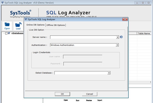Switch to Offline DB Options tab
Viewport: 153px width, 103px height.
pyautogui.click(x=56, y=25)
